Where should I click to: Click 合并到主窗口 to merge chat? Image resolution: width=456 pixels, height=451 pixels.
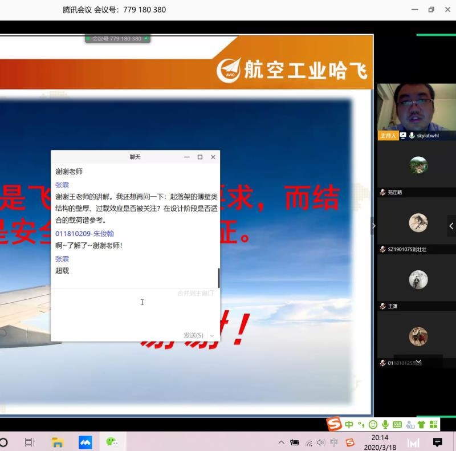coord(196,293)
